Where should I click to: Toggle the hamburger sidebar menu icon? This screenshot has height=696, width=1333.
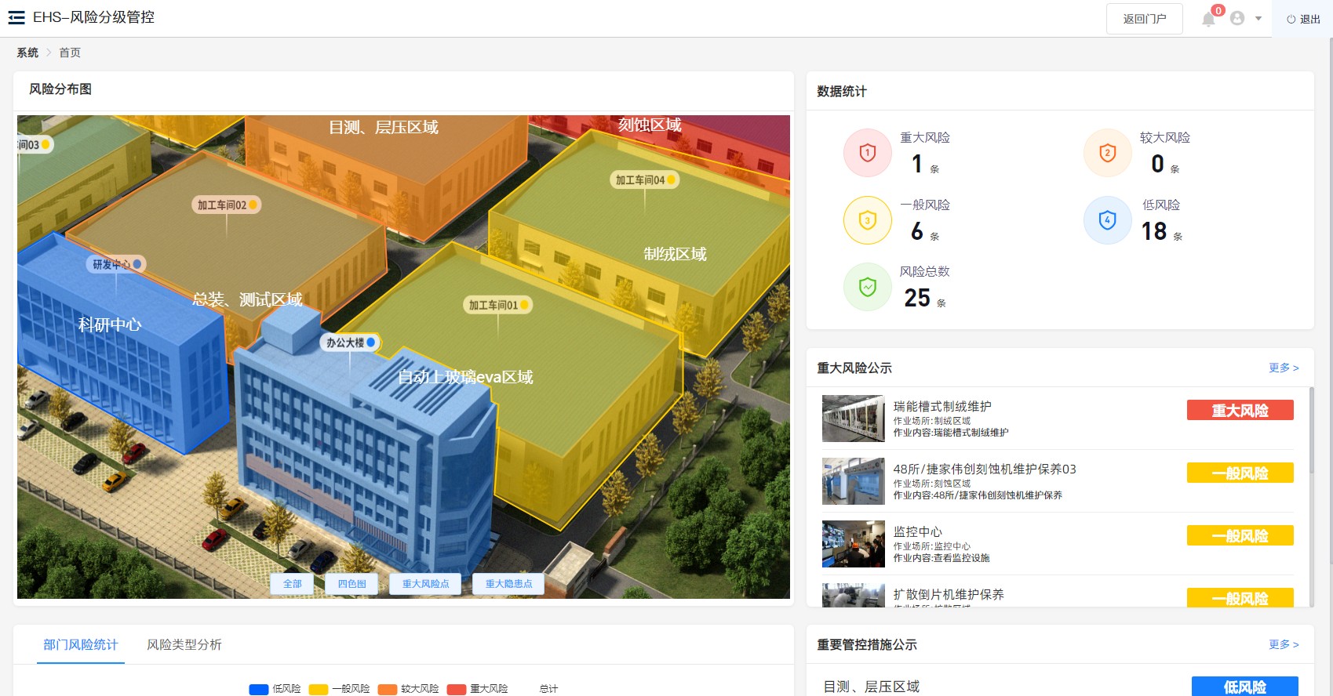pyautogui.click(x=16, y=17)
